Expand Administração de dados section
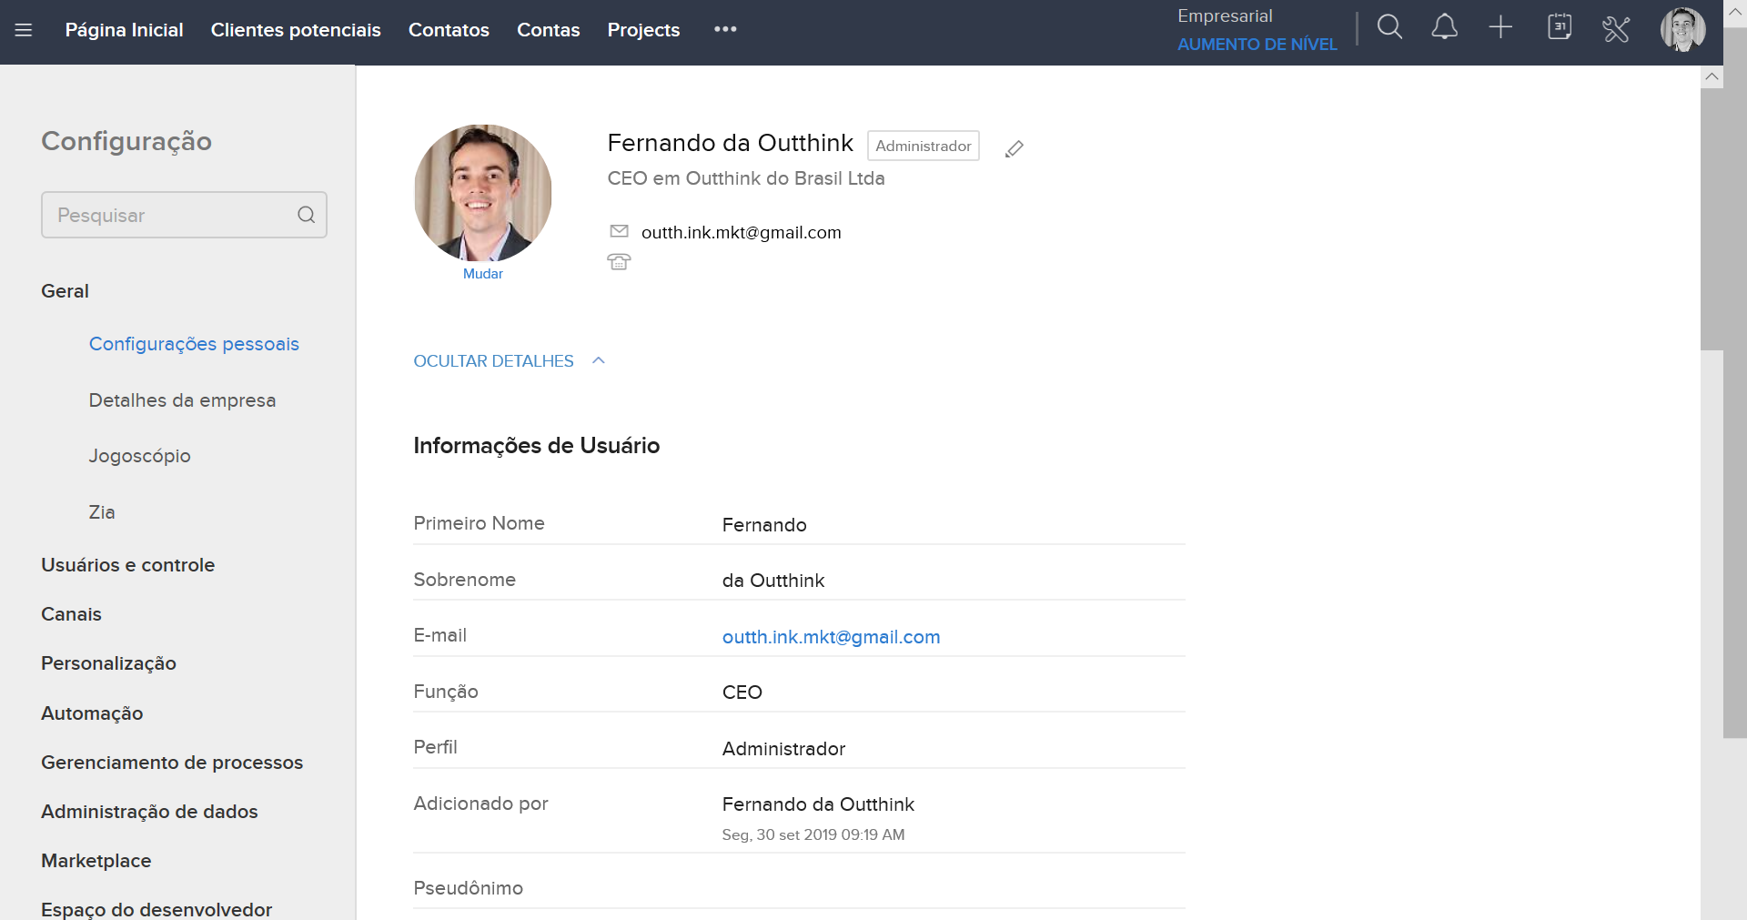The width and height of the screenshot is (1747, 920). pos(149,812)
